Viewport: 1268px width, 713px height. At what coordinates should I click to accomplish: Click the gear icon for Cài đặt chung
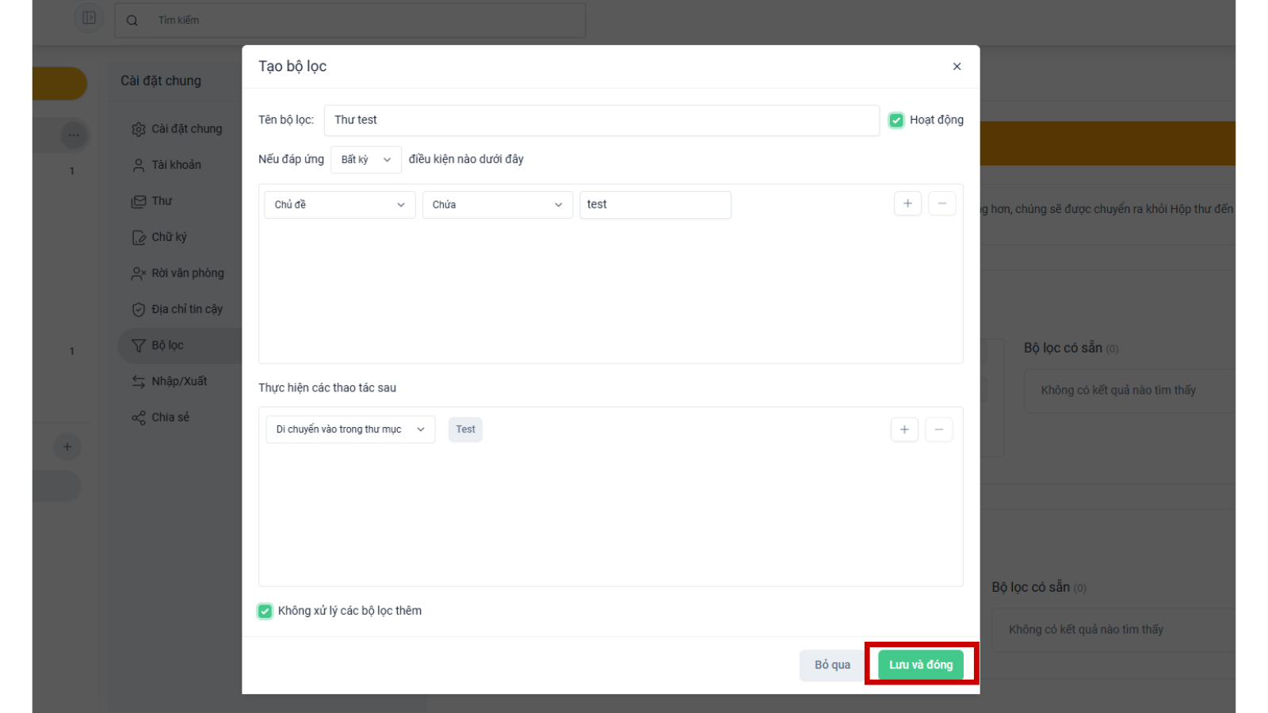point(139,129)
